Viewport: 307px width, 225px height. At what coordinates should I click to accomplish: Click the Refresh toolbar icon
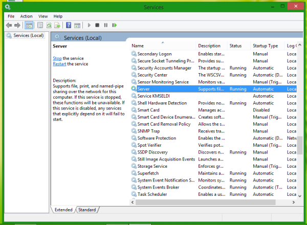(x=49, y=25)
